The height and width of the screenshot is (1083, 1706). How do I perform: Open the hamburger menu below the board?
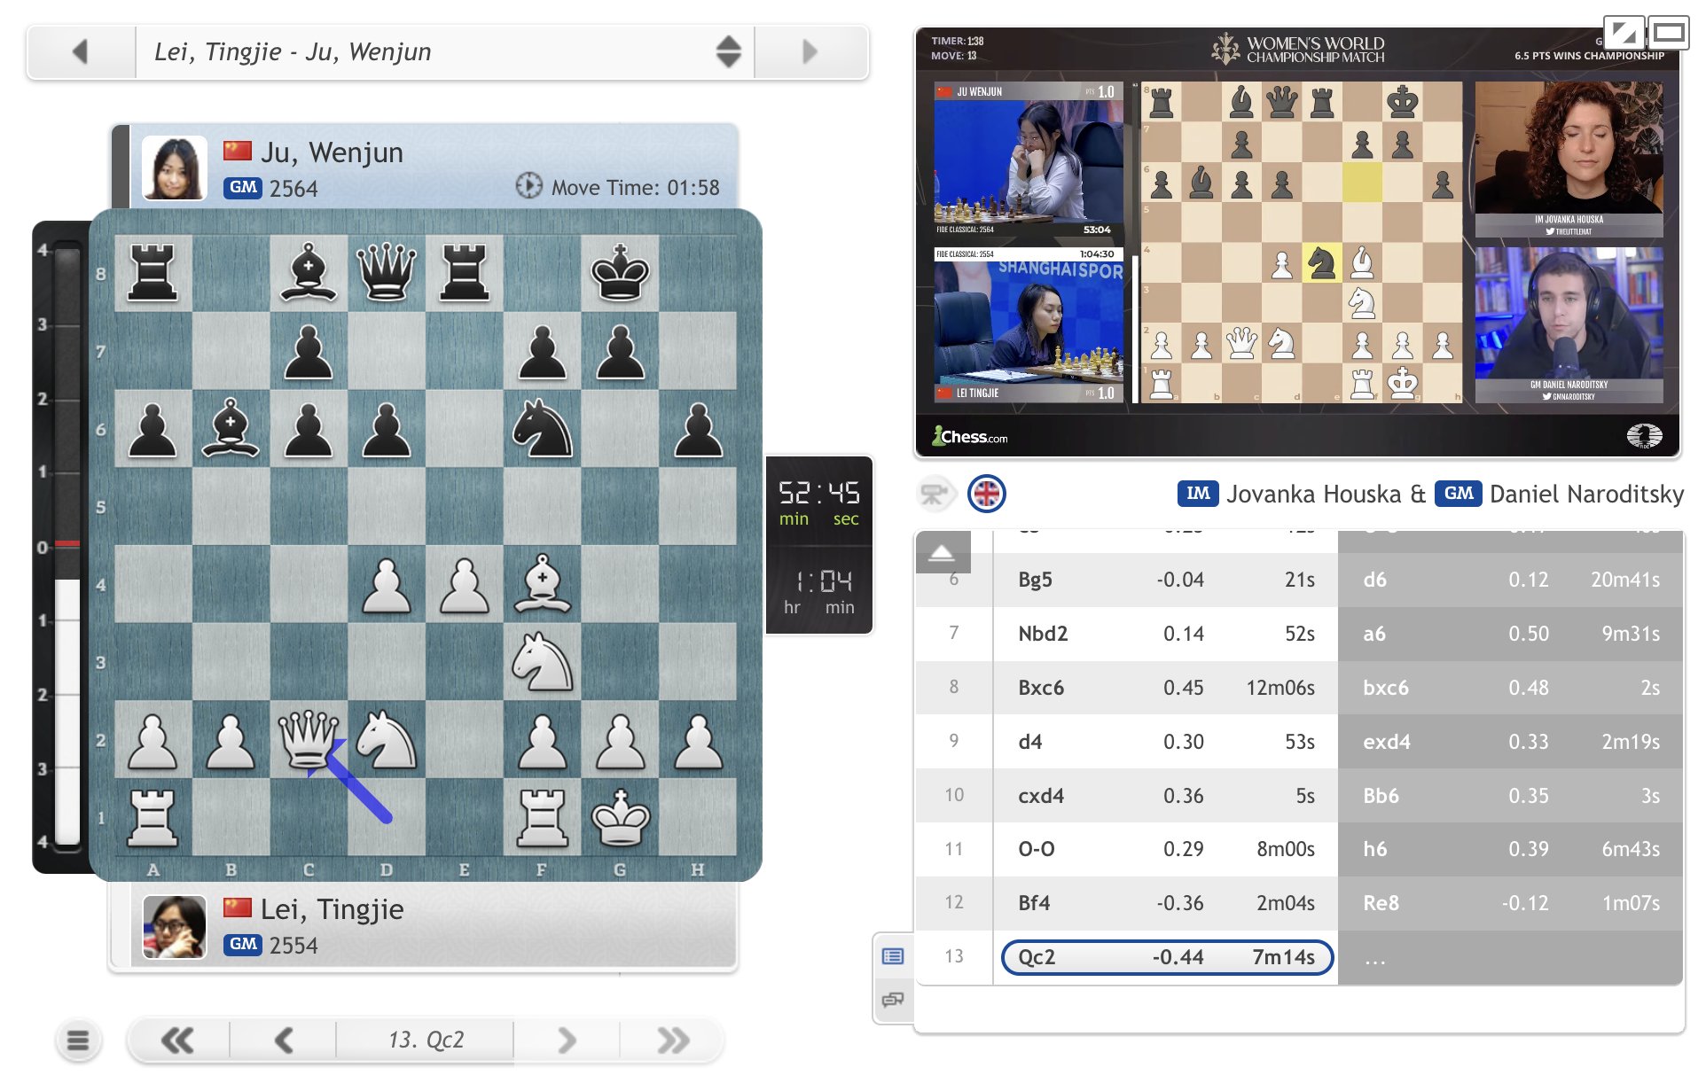78,1039
